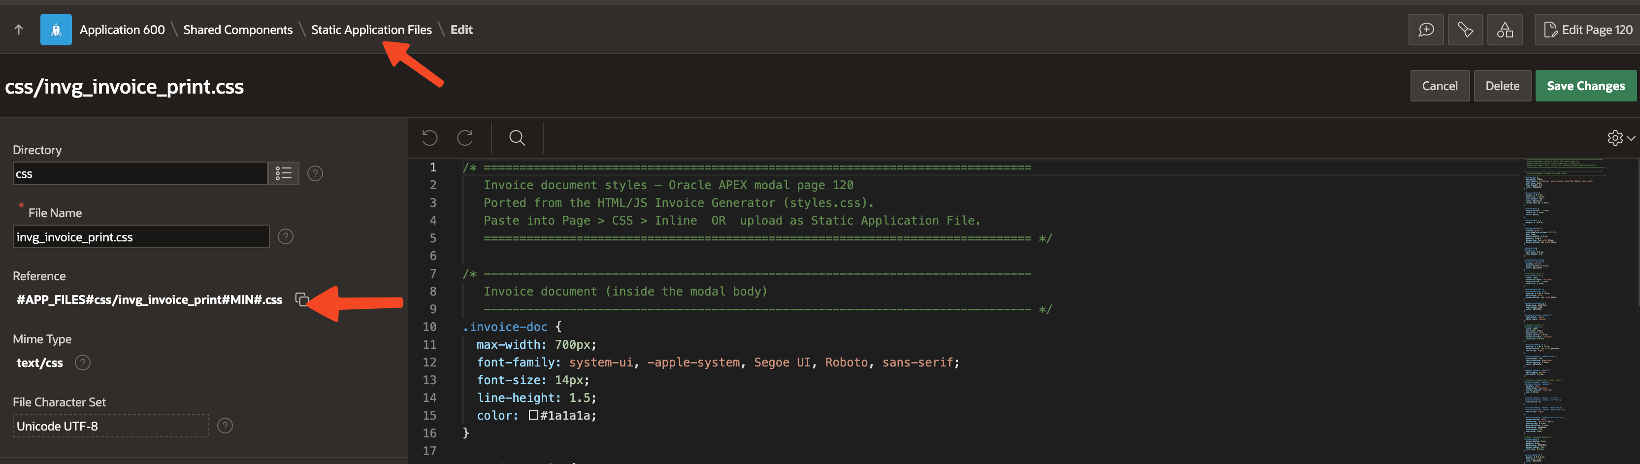Click the Reference field label
This screenshot has height=464, width=1640.
point(39,276)
